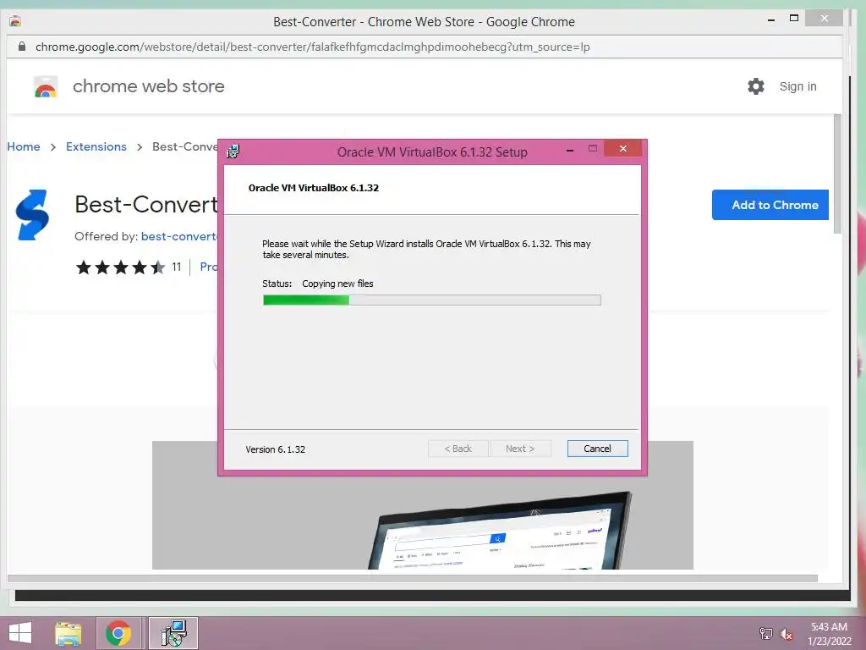Select VirtualBox installer taskbar icon

point(173,633)
